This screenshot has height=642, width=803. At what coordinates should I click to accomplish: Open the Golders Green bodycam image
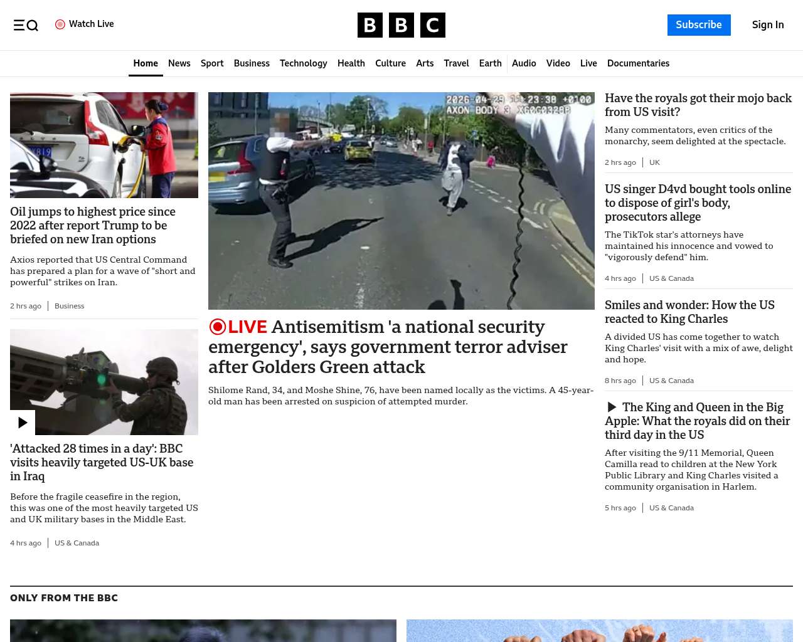(x=401, y=201)
